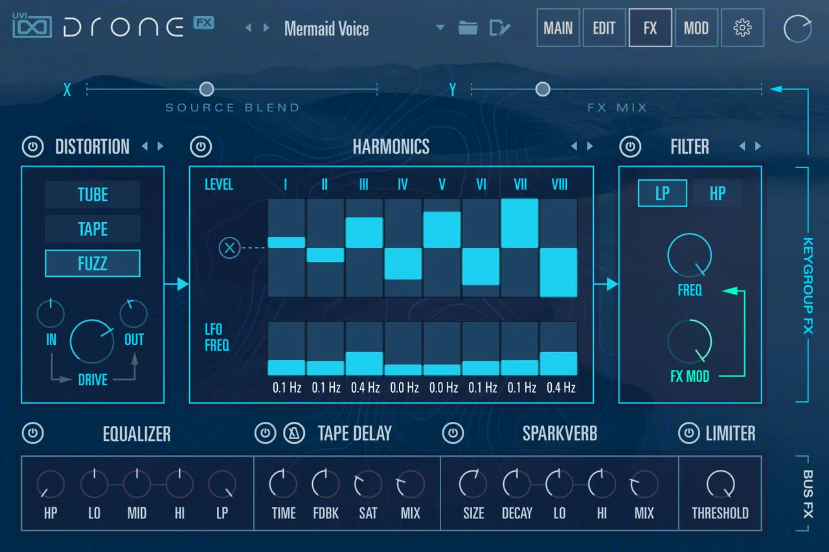Click next filter preset arrow
The image size is (829, 552).
click(x=758, y=147)
